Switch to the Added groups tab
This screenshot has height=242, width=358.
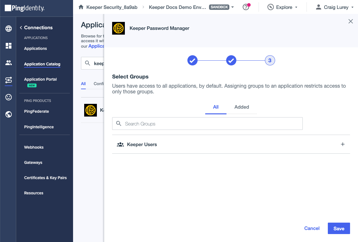coord(242,107)
